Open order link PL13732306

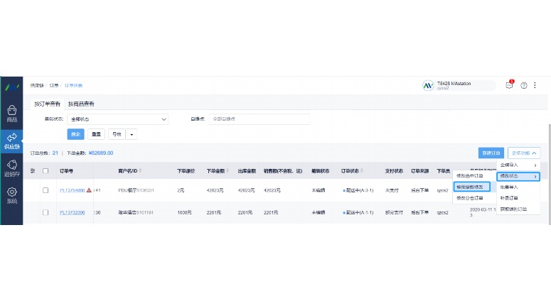click(72, 212)
